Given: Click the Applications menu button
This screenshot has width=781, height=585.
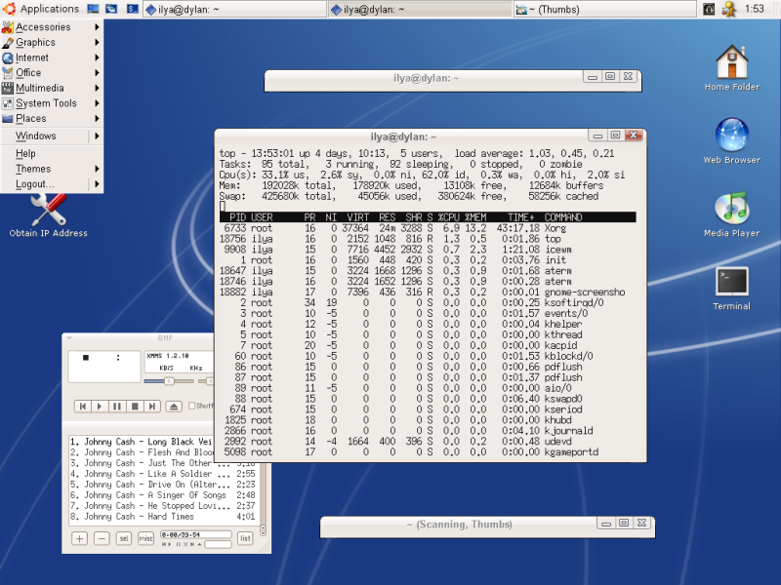Looking at the screenshot, I should pos(41,9).
